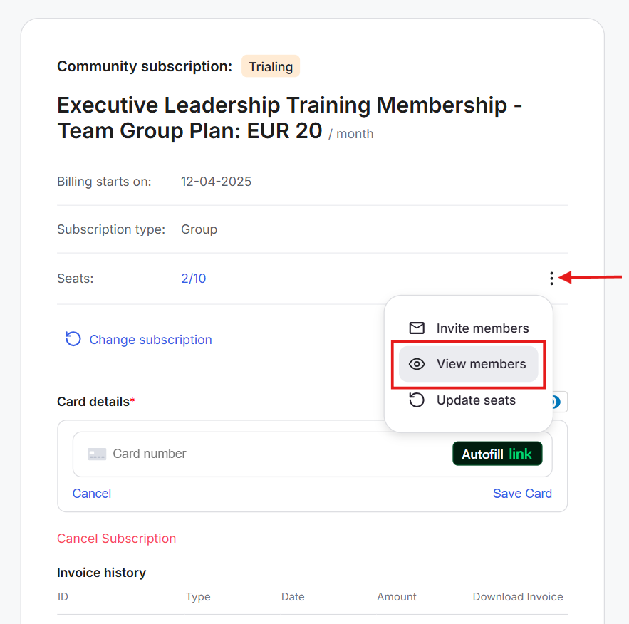Viewport: 629px width, 624px height.
Task: Click the credit card icon in card field
Action: click(x=97, y=454)
